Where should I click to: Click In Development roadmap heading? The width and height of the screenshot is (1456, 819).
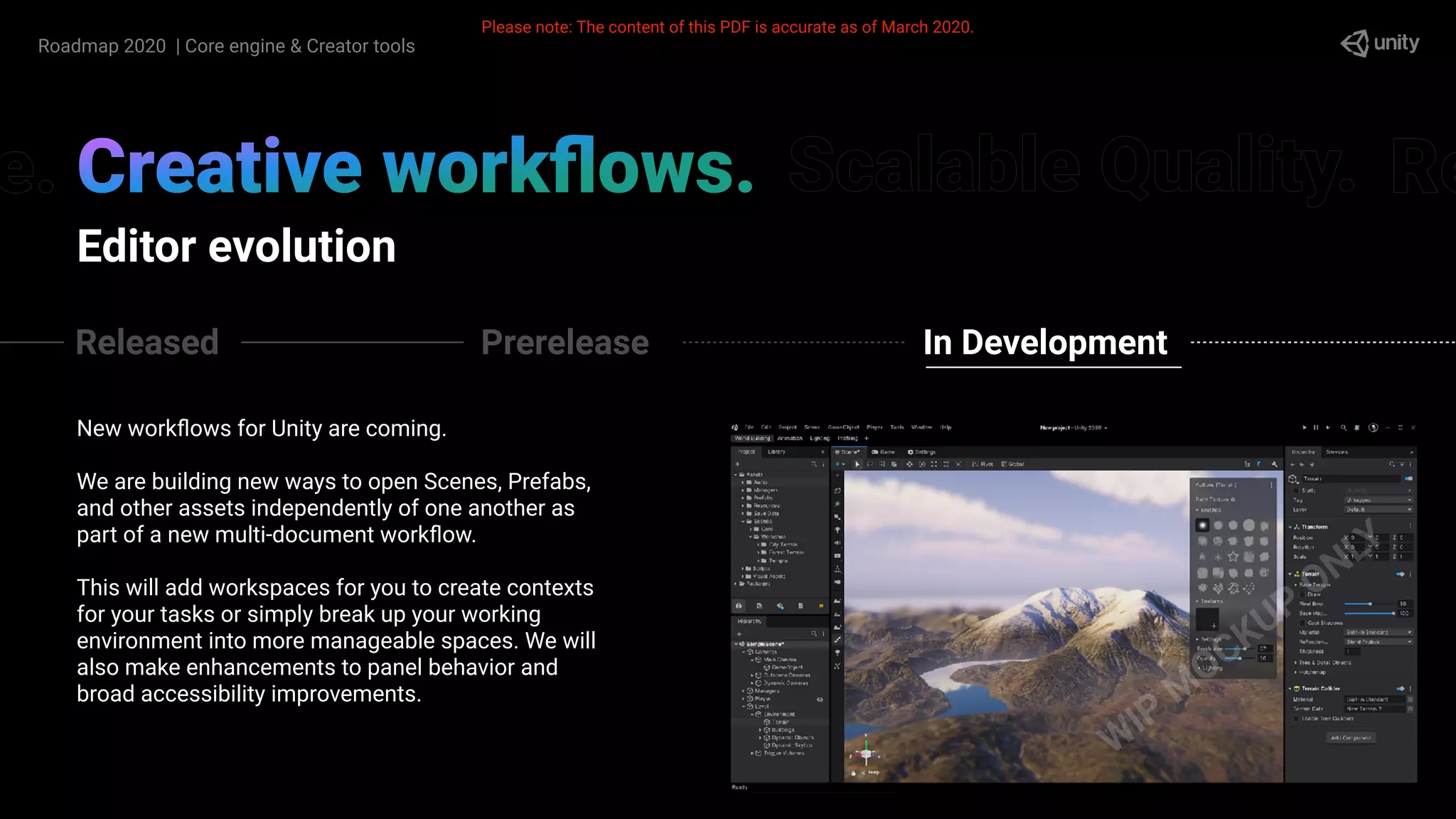[1045, 343]
